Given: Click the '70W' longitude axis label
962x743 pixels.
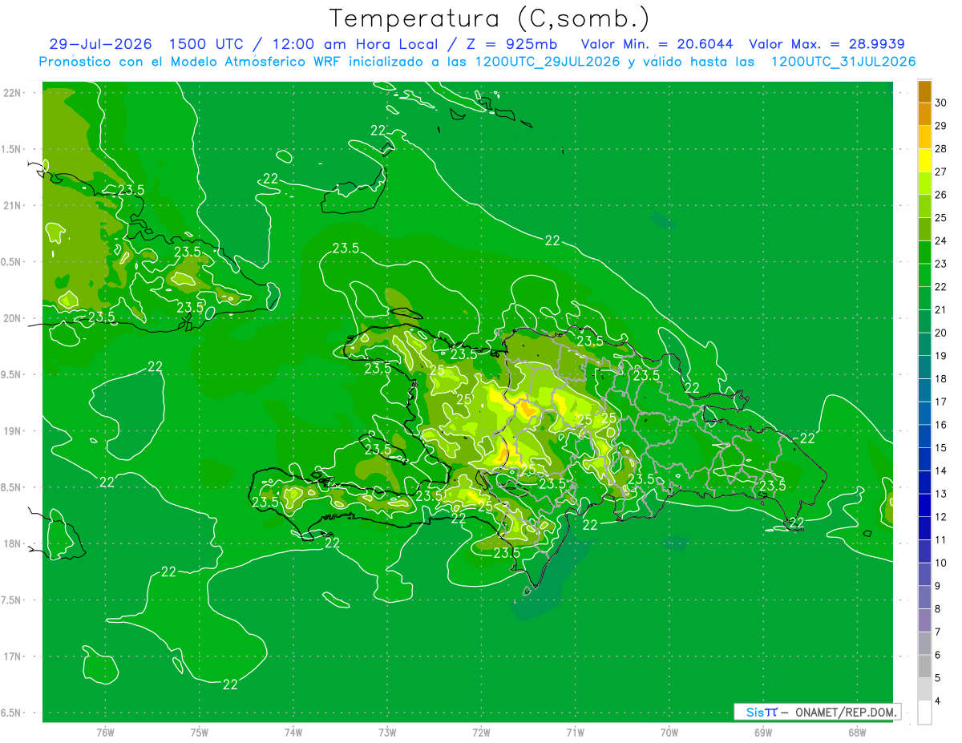Looking at the screenshot, I should click(x=669, y=733).
